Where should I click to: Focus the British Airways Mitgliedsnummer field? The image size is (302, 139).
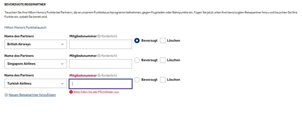100,44
